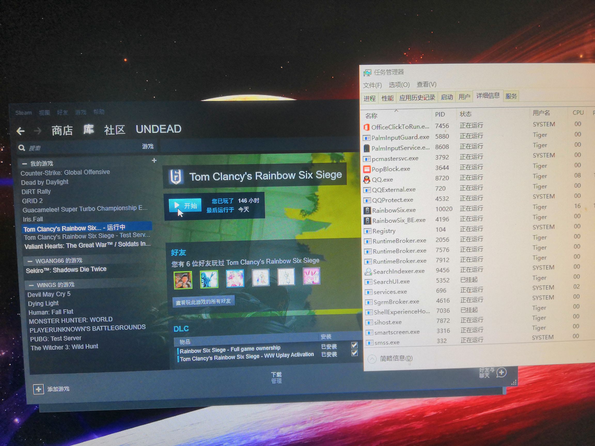Open the 文件(F) menu in Task Manager
595x446 pixels.
pyautogui.click(x=372, y=85)
